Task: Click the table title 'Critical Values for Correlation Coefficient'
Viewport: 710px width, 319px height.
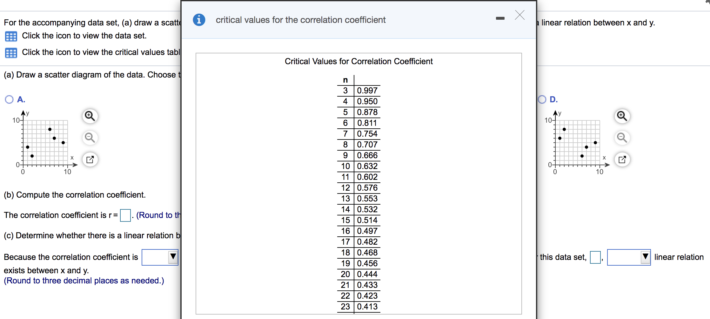Action: (358, 61)
